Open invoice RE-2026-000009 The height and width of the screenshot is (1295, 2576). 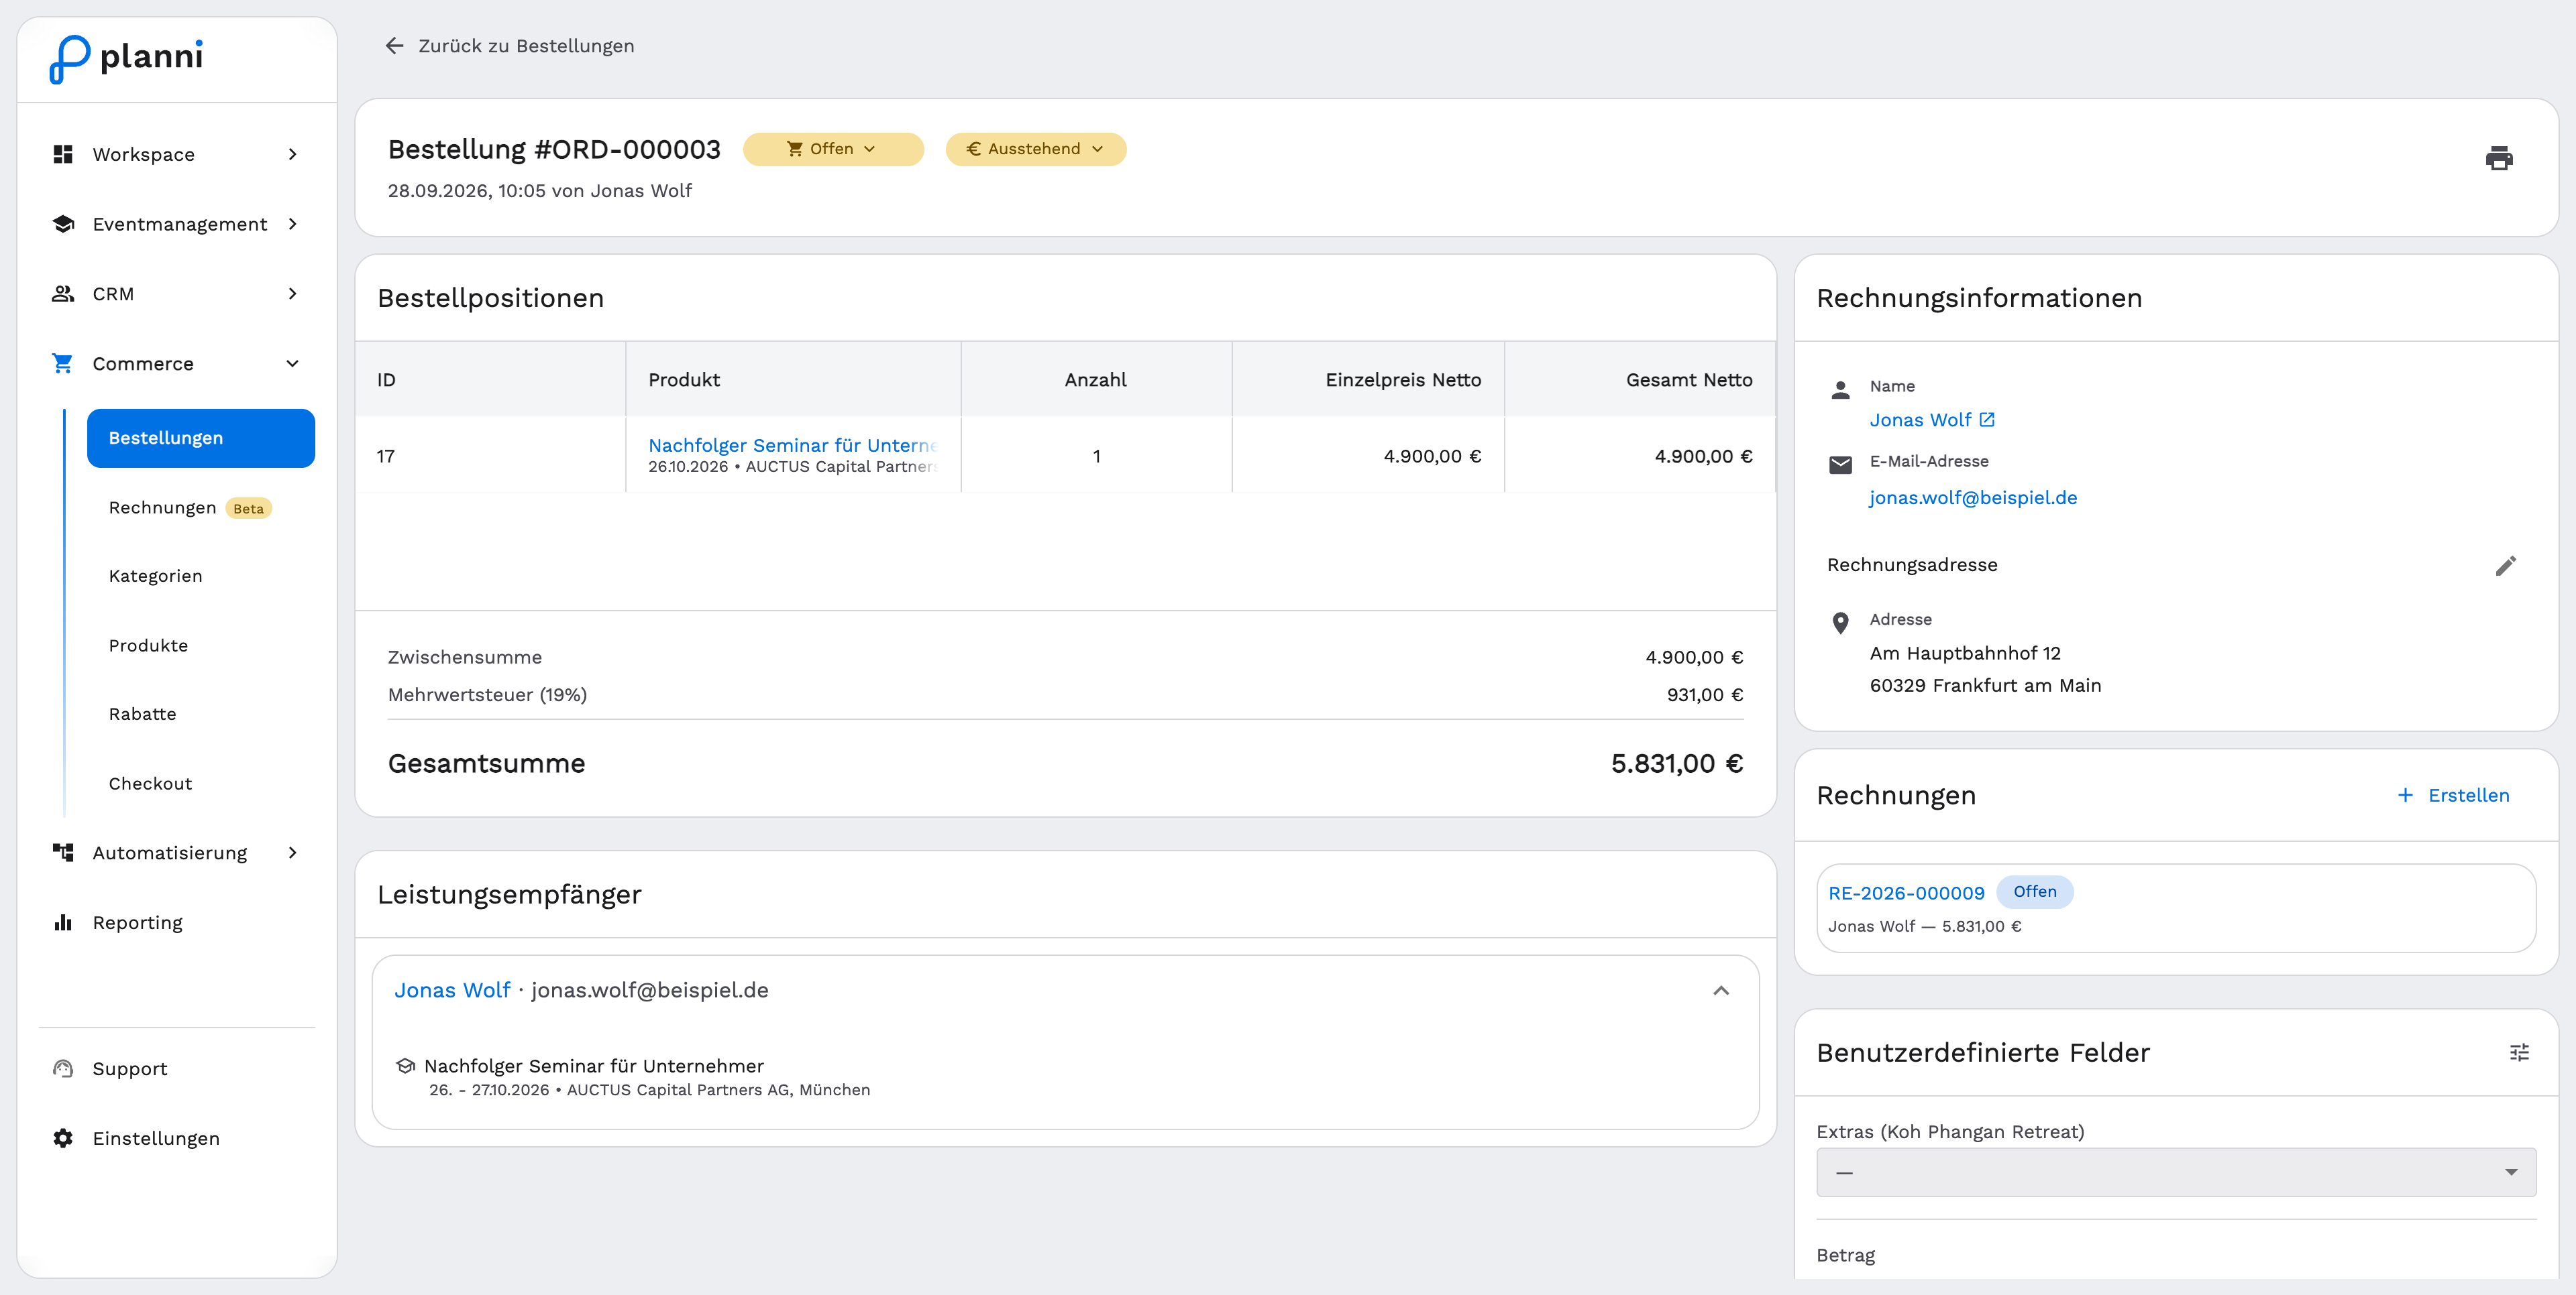tap(1906, 893)
